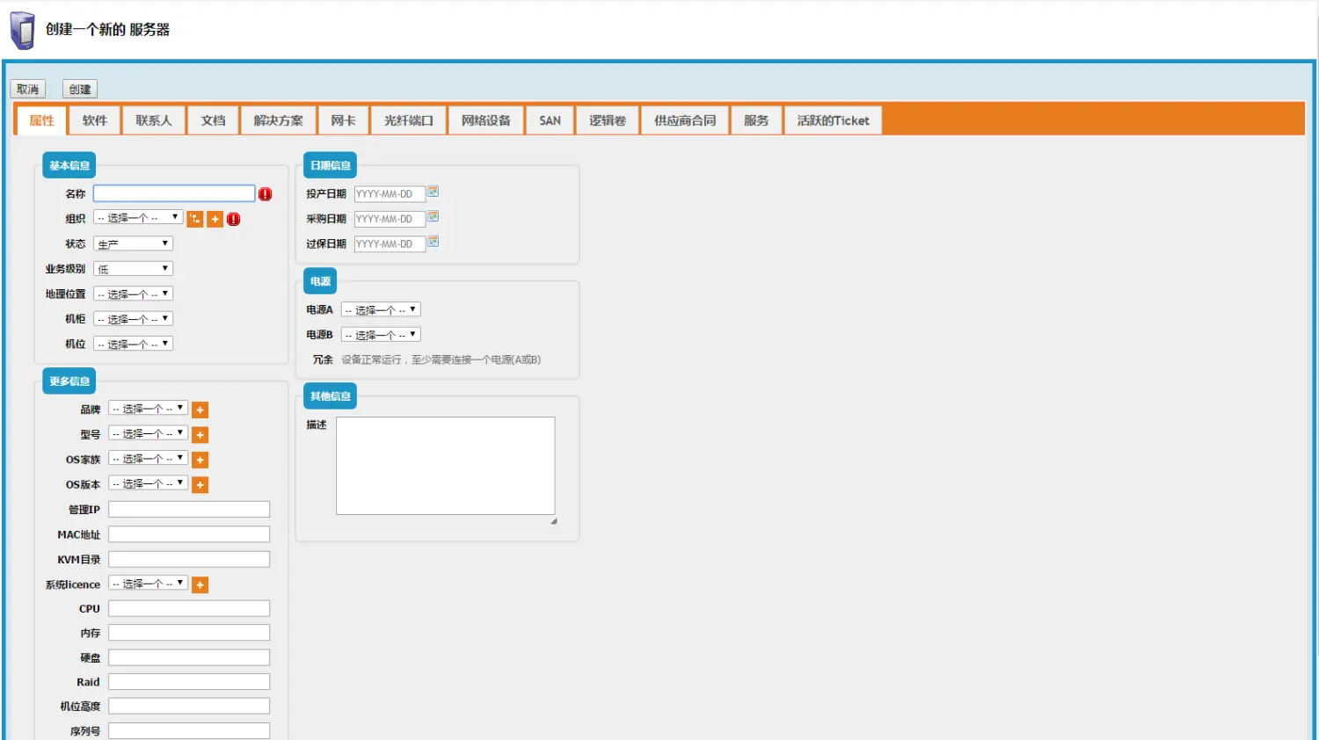Open the 机柜 dropdown
The image size is (1319, 740).
133,319
